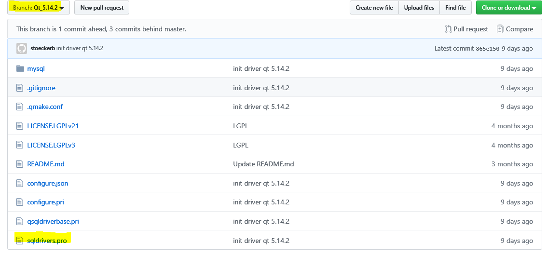
Task: Click 4 months ago timestamp for LICENSE.LGPLv21
Action: point(512,126)
